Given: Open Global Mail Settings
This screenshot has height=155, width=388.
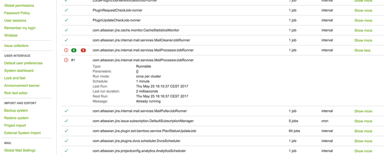Looking at the screenshot, I should click(20, 150).
